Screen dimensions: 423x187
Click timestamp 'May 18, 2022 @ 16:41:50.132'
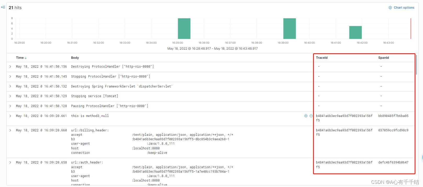pos(41,86)
